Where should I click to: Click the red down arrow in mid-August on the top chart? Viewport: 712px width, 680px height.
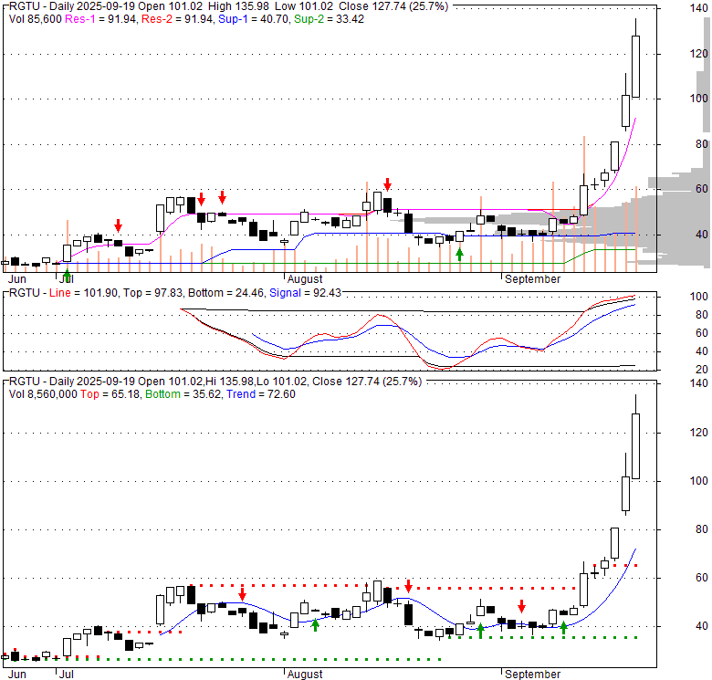click(x=387, y=184)
